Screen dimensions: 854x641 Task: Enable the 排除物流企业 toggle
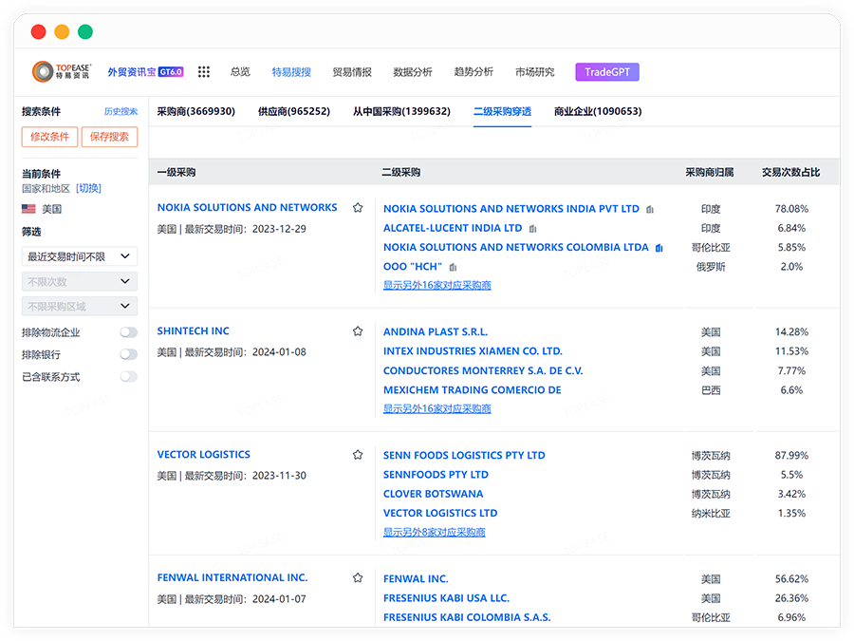point(128,332)
